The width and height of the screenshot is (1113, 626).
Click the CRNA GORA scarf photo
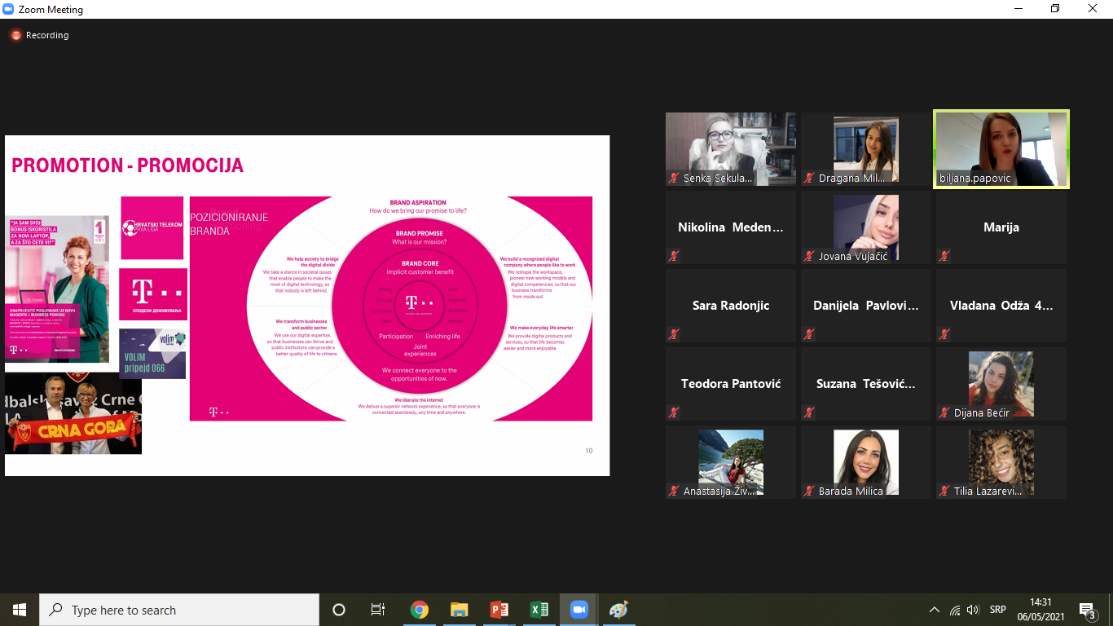coord(73,413)
